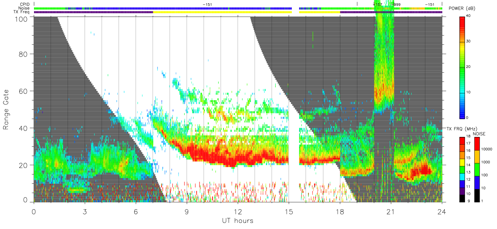Click the 40 label on the power scale
The height and width of the screenshot is (229, 497).
pos(468,16)
